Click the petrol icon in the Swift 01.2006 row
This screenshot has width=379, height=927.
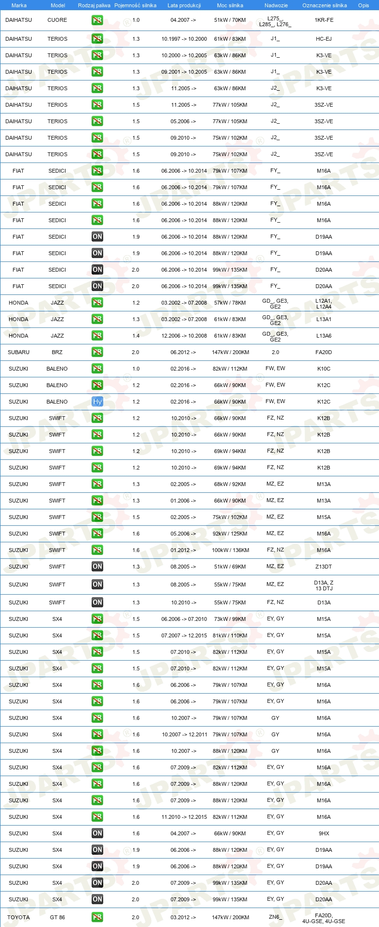pos(97,501)
